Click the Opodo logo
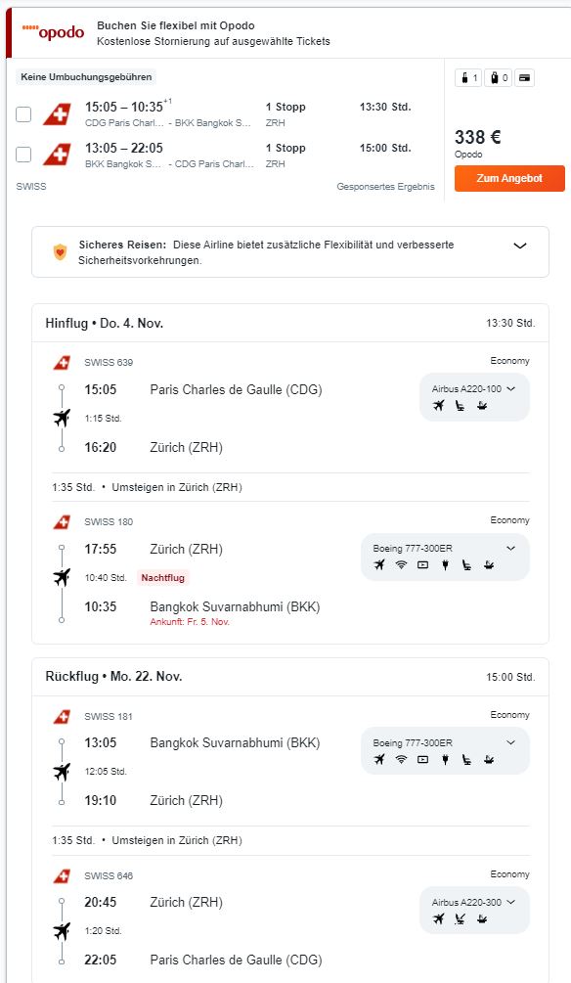 pos(53,32)
